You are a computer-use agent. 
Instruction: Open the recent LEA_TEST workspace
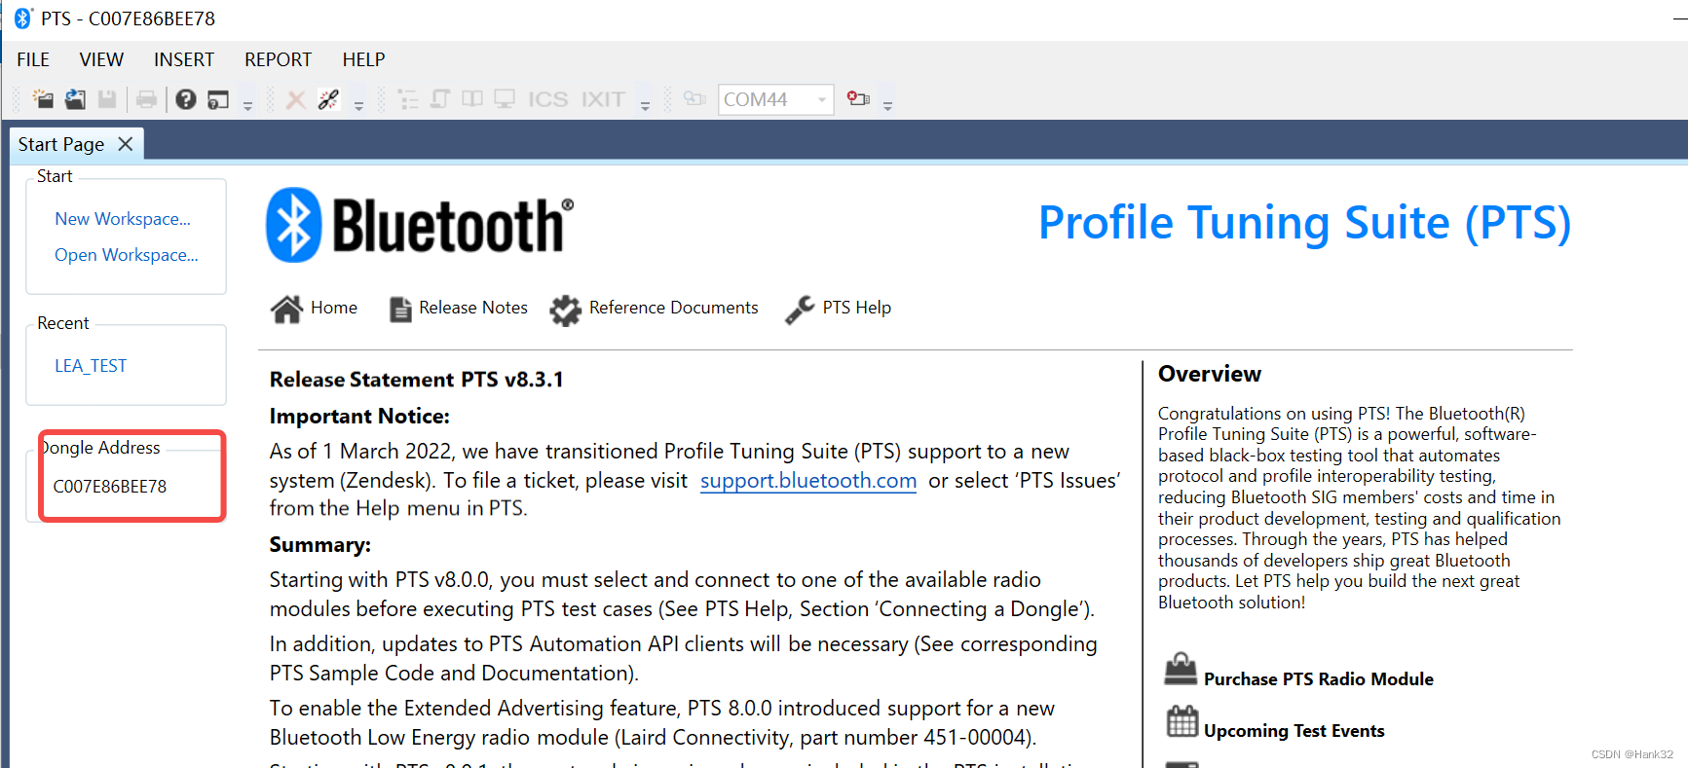[x=91, y=366]
